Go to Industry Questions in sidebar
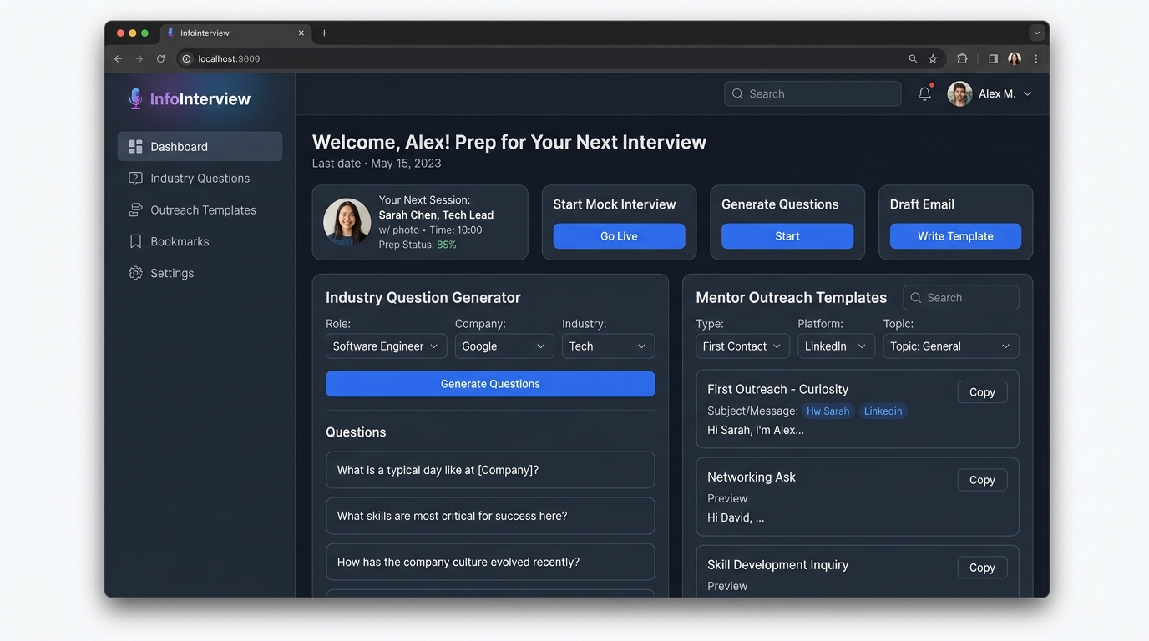The height and width of the screenshot is (641, 1149). [x=200, y=178]
